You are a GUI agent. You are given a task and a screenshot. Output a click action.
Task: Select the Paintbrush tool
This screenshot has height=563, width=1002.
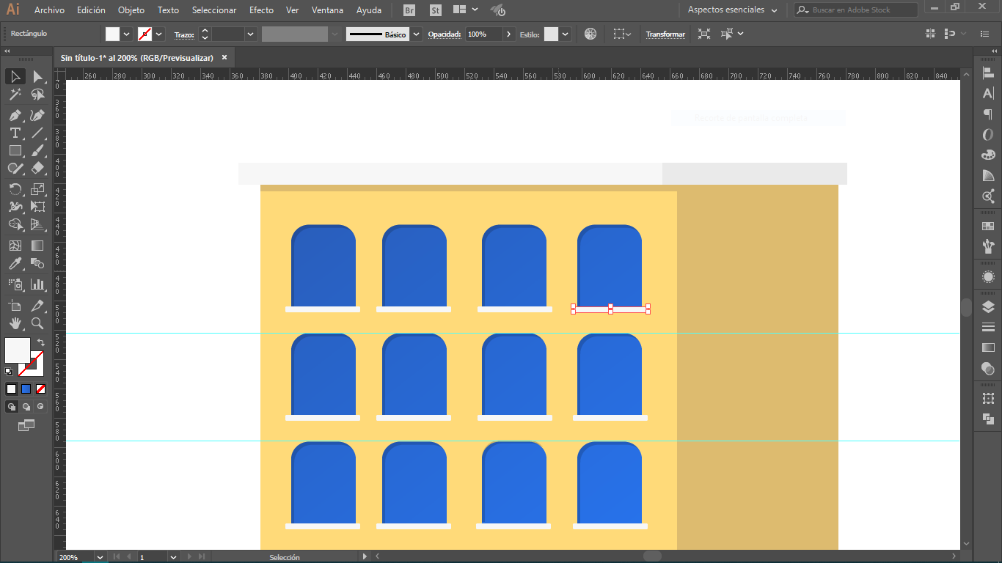[37, 150]
